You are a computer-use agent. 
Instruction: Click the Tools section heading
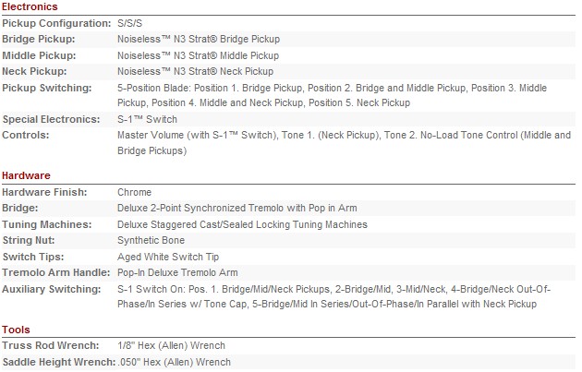coord(16,330)
